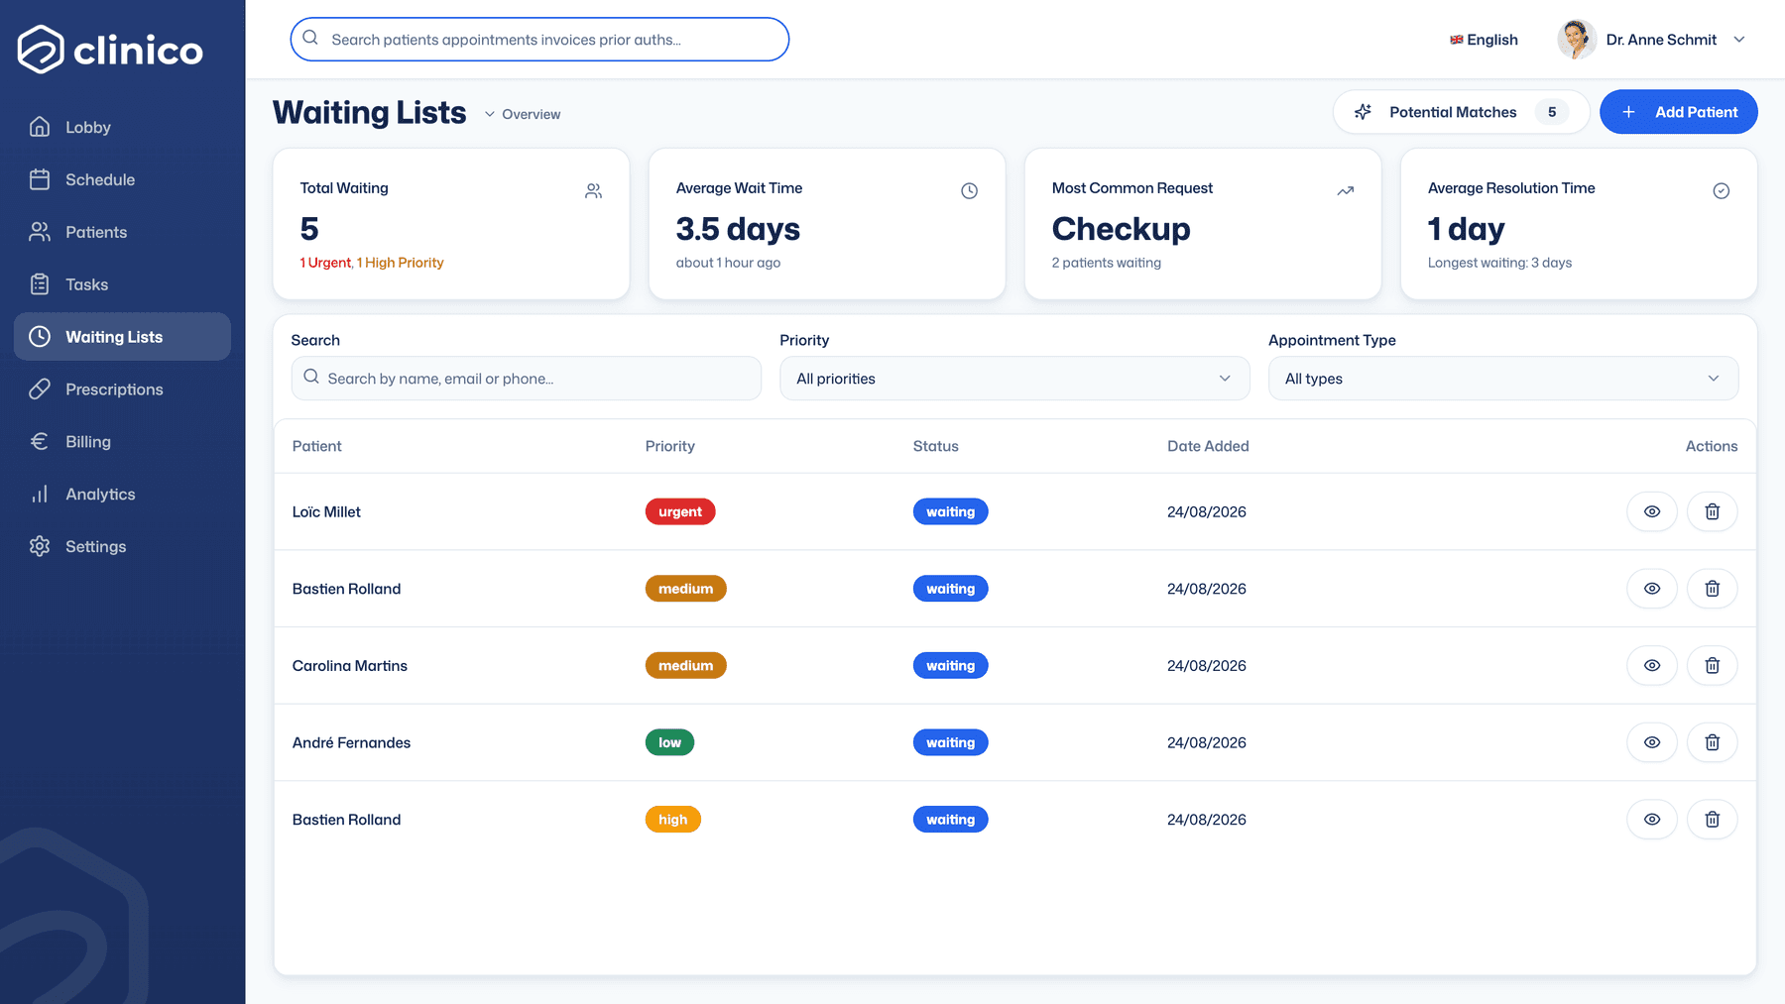Open the Lobby sidebar item
This screenshot has width=1785, height=1004.
123,127
